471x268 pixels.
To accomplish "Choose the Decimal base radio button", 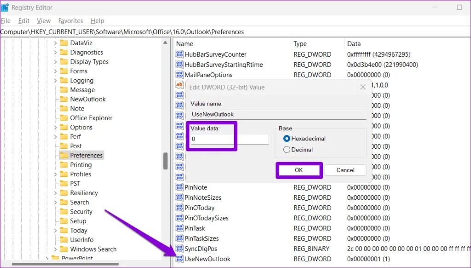I will click(287, 150).
